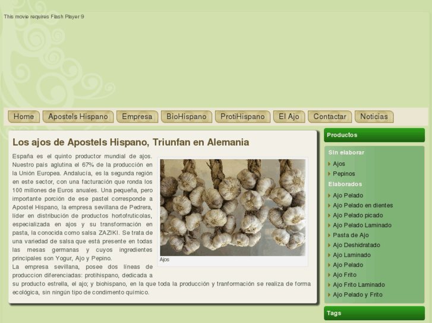This screenshot has height=323, width=432.
Task: Open article title Los ajos de Apostels Hispano
Action: [x=131, y=142]
